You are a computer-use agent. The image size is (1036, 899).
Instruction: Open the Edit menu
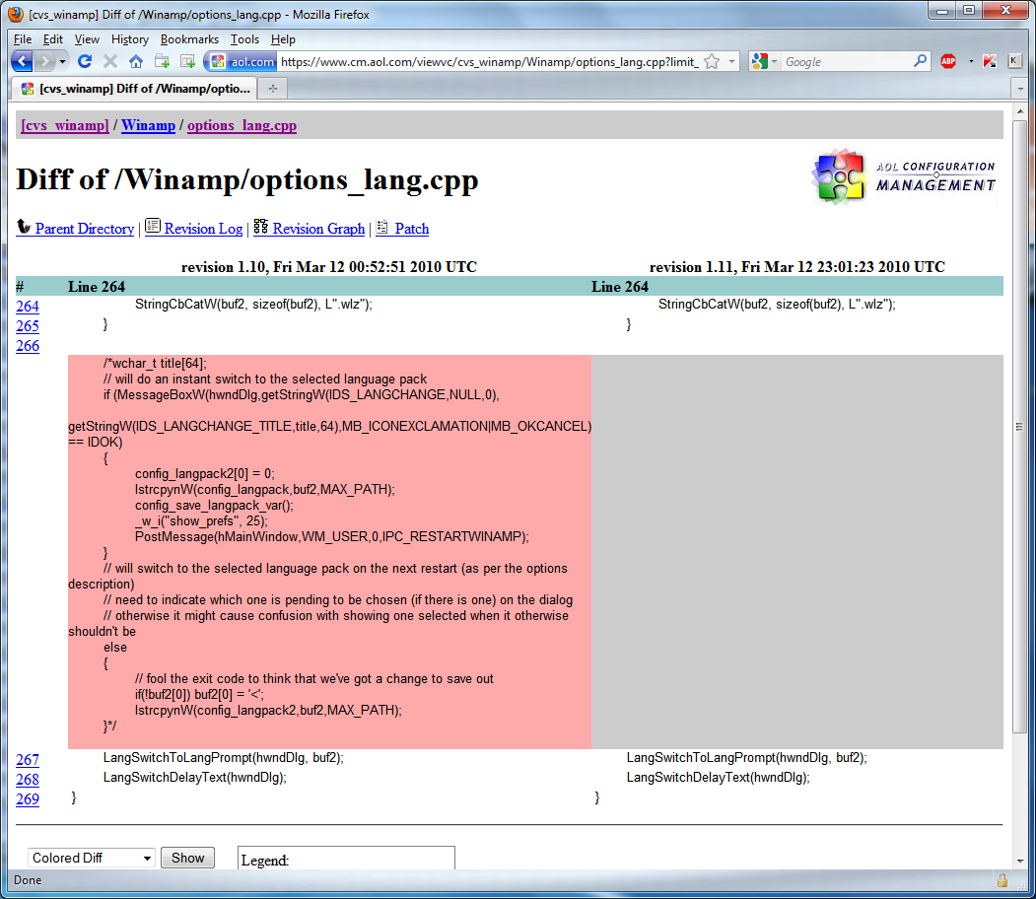(53, 39)
